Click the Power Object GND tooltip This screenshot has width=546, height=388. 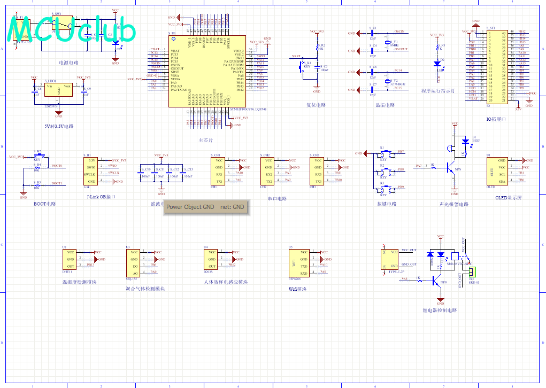point(206,207)
